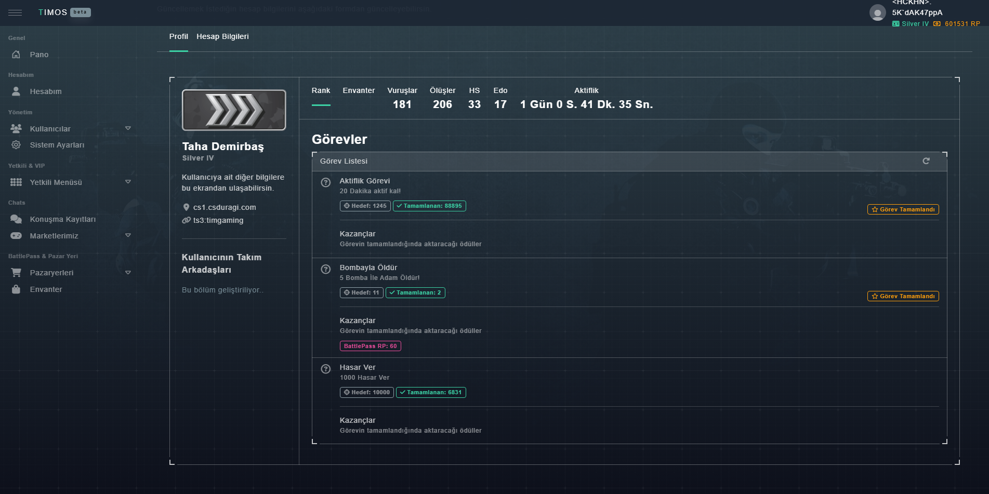Click 5K`dAK47ppA username in header
The height and width of the screenshot is (494, 989).
pos(917,12)
